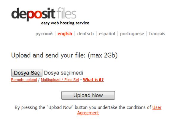
Task: Click the grey 'files' word in logo
Action: coord(65,13)
